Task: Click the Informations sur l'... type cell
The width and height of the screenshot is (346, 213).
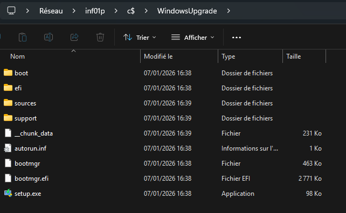Action: pos(250,148)
